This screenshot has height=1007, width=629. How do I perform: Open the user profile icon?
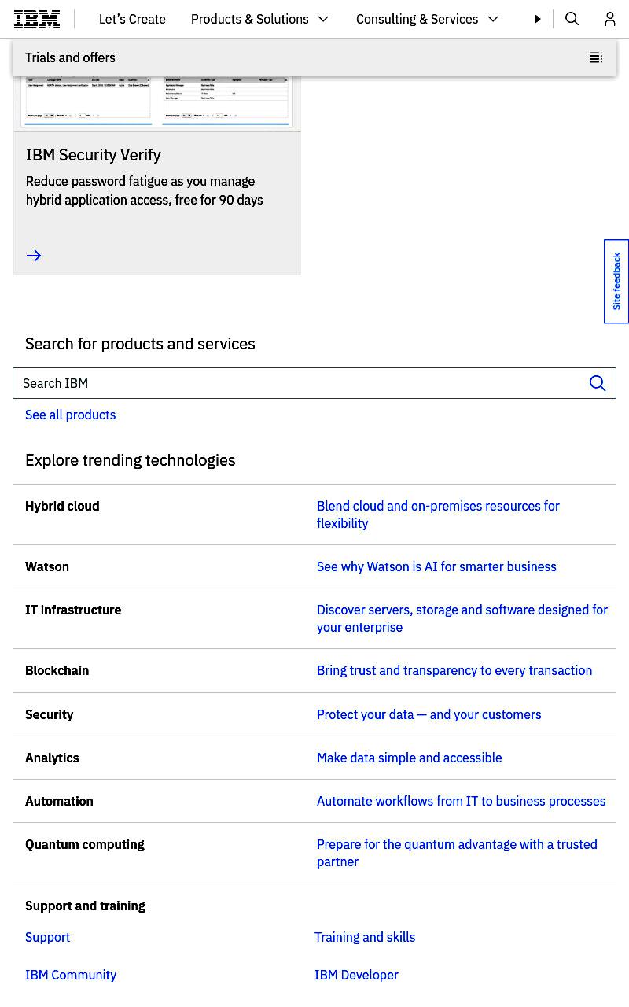pyautogui.click(x=610, y=19)
